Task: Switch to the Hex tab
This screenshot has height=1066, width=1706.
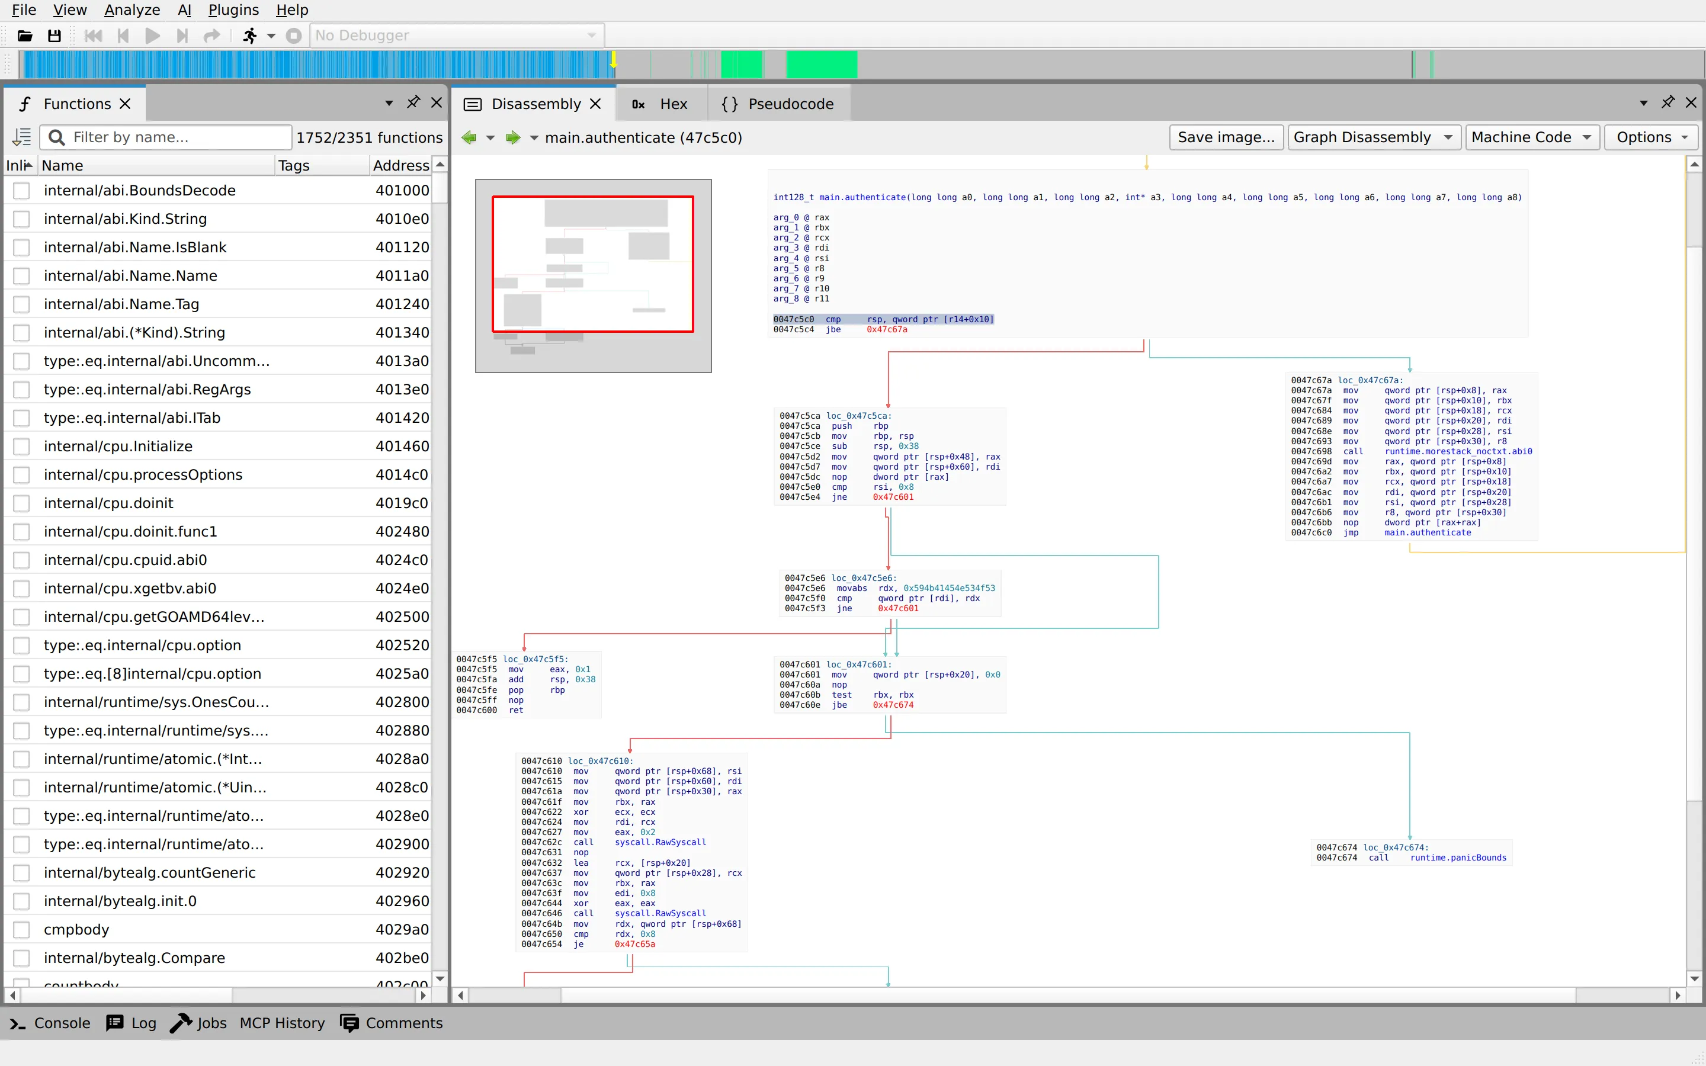Action: tap(660, 104)
